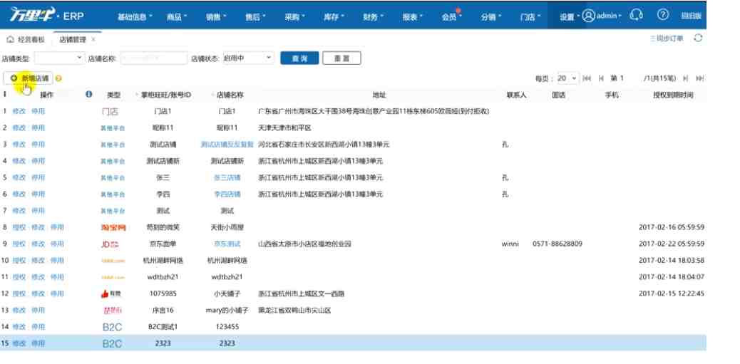Select the date '2017-02-16 05:59:59'
The height and width of the screenshot is (364, 740).
[x=672, y=227]
